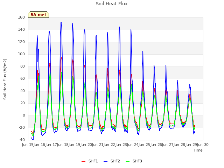Click the -20 y-axis tick label
Image resolution: width=224 pixels, height=168 pixels.
point(22,127)
